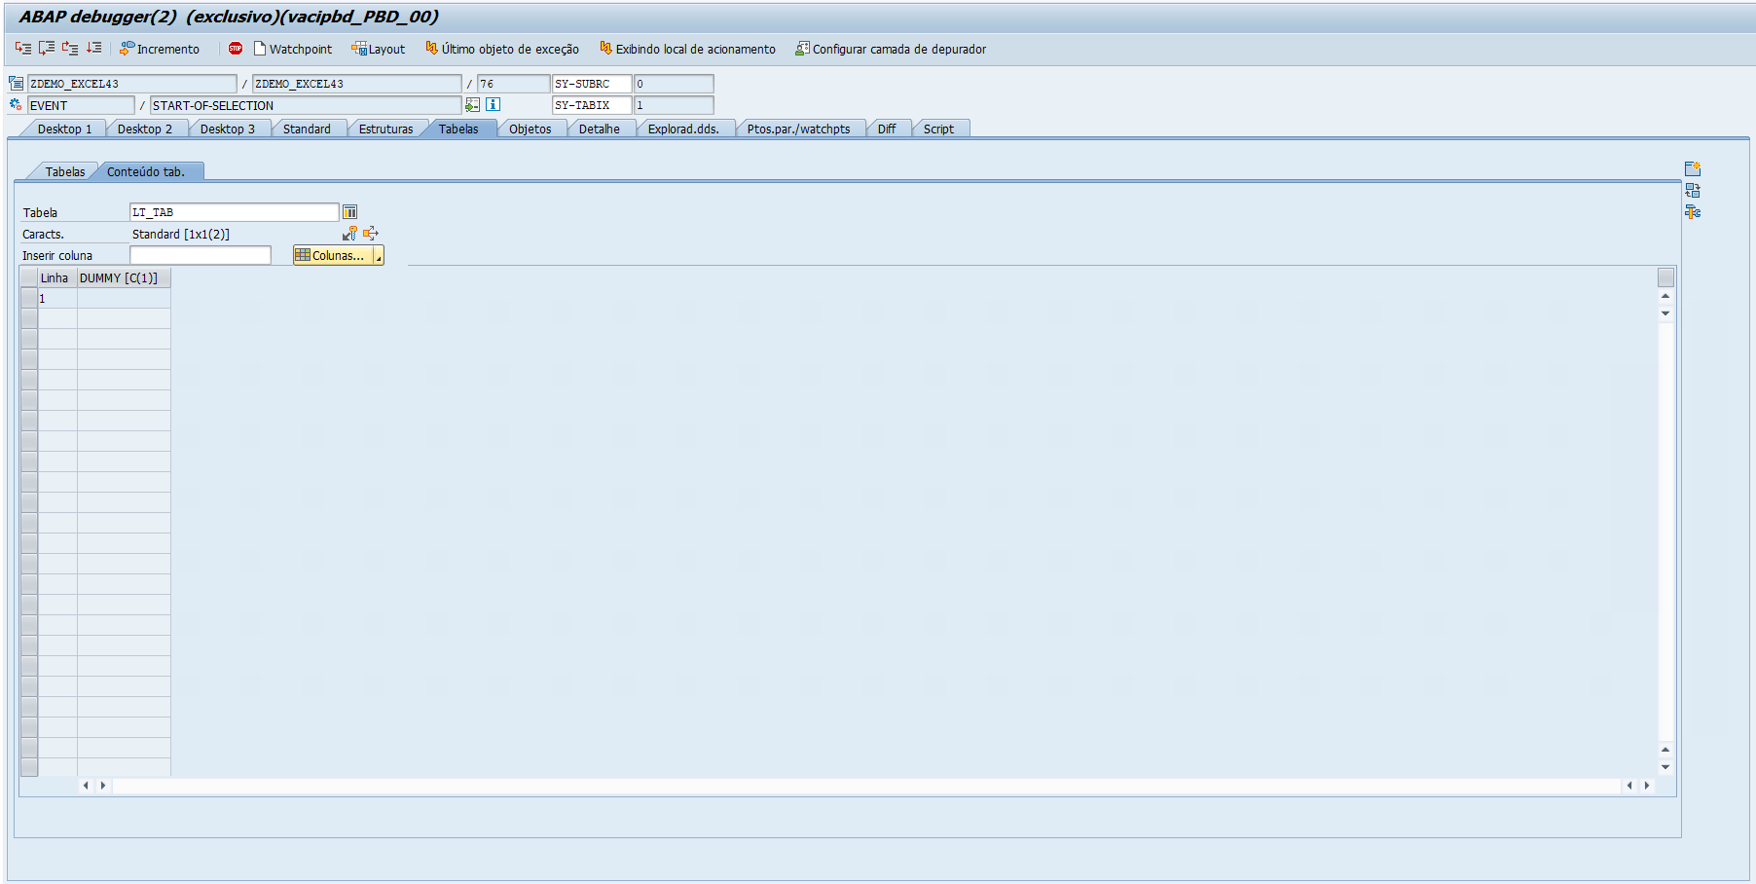This screenshot has height=884, width=1756.
Task: Click Exibindo local de acionamento
Action: [687, 48]
